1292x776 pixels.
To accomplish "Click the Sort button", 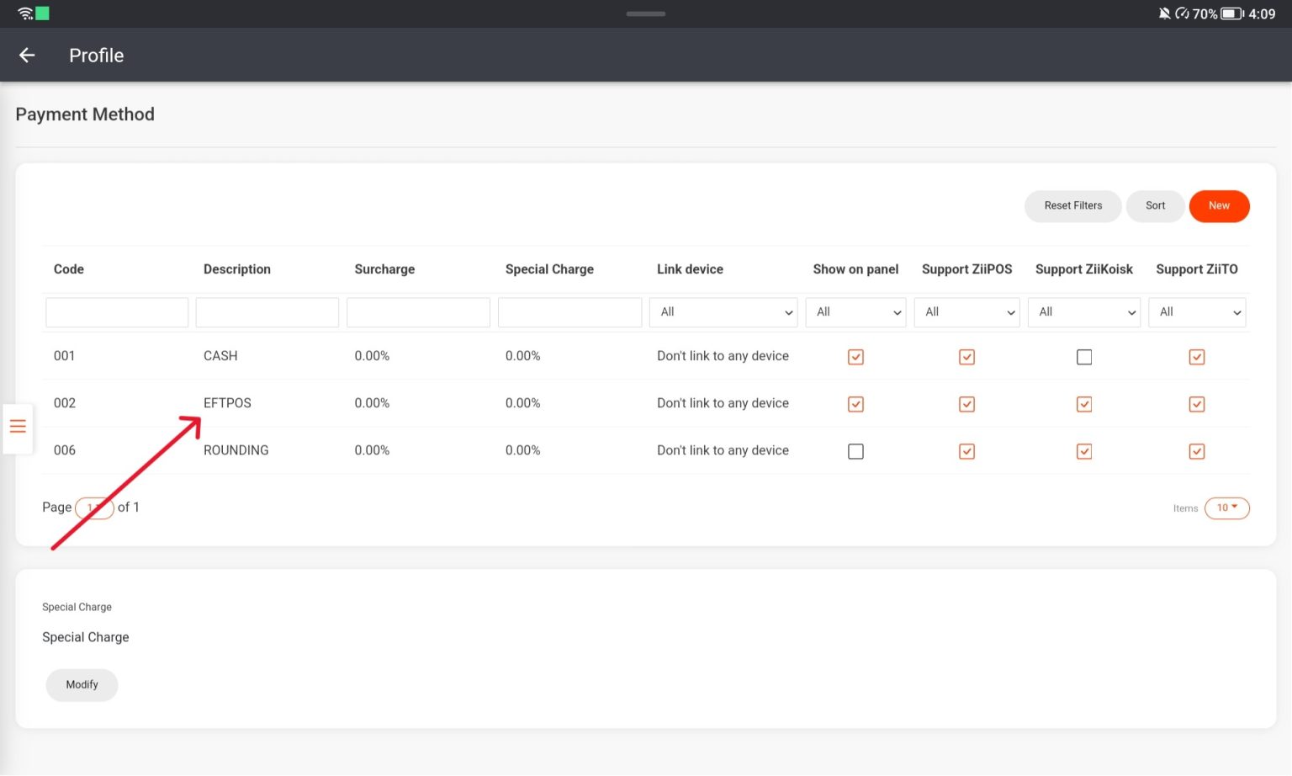I will pyautogui.click(x=1155, y=206).
